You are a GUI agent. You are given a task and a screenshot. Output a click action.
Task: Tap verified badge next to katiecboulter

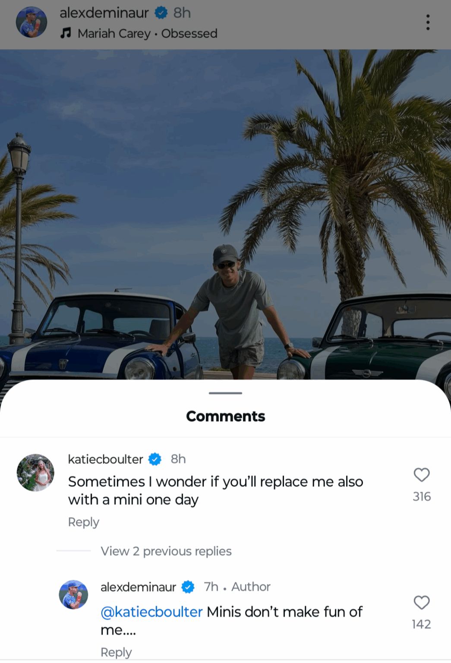[155, 459]
